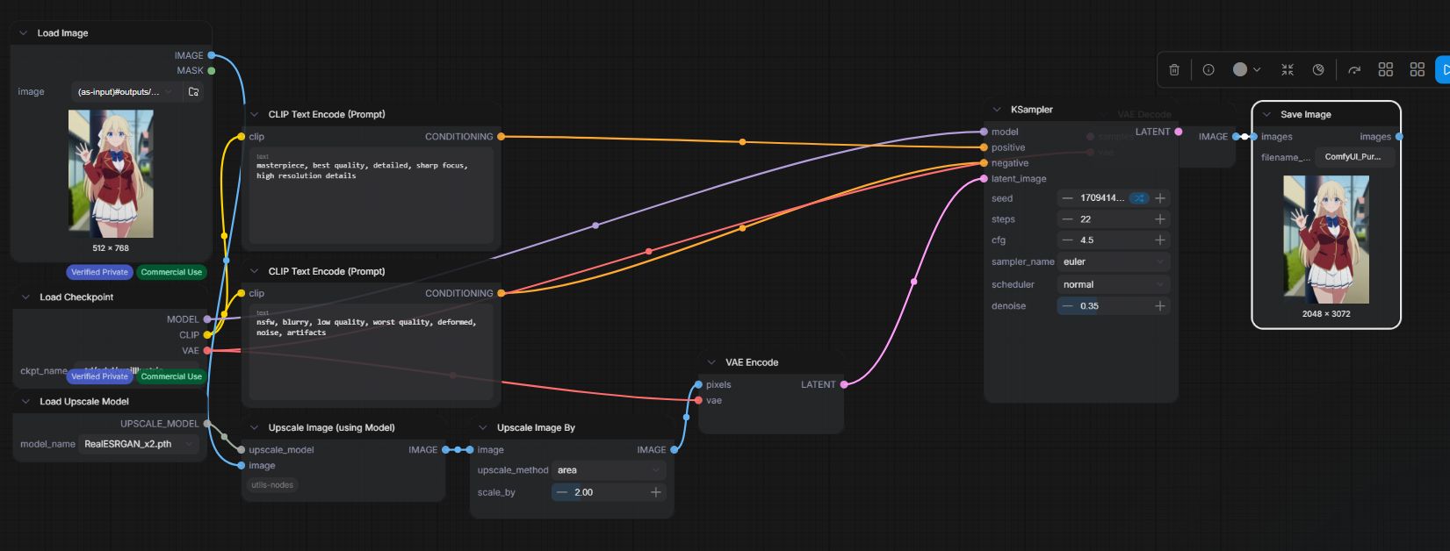Viewport: 1450px width, 551px height.
Task: Decrease denoise value with minus button
Action: click(1067, 306)
